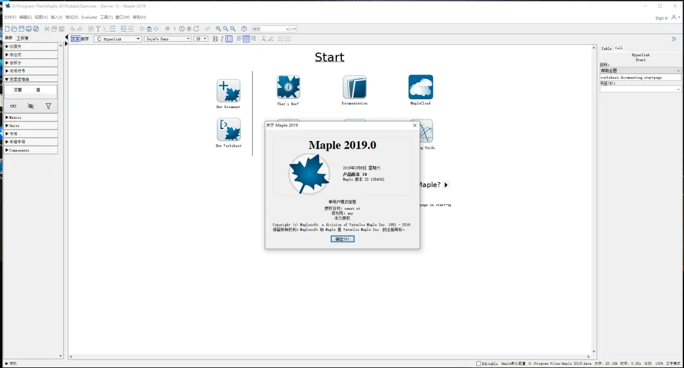Zoom out with the minus magnifier
Screen dimensions: 684x368
pos(225,28)
